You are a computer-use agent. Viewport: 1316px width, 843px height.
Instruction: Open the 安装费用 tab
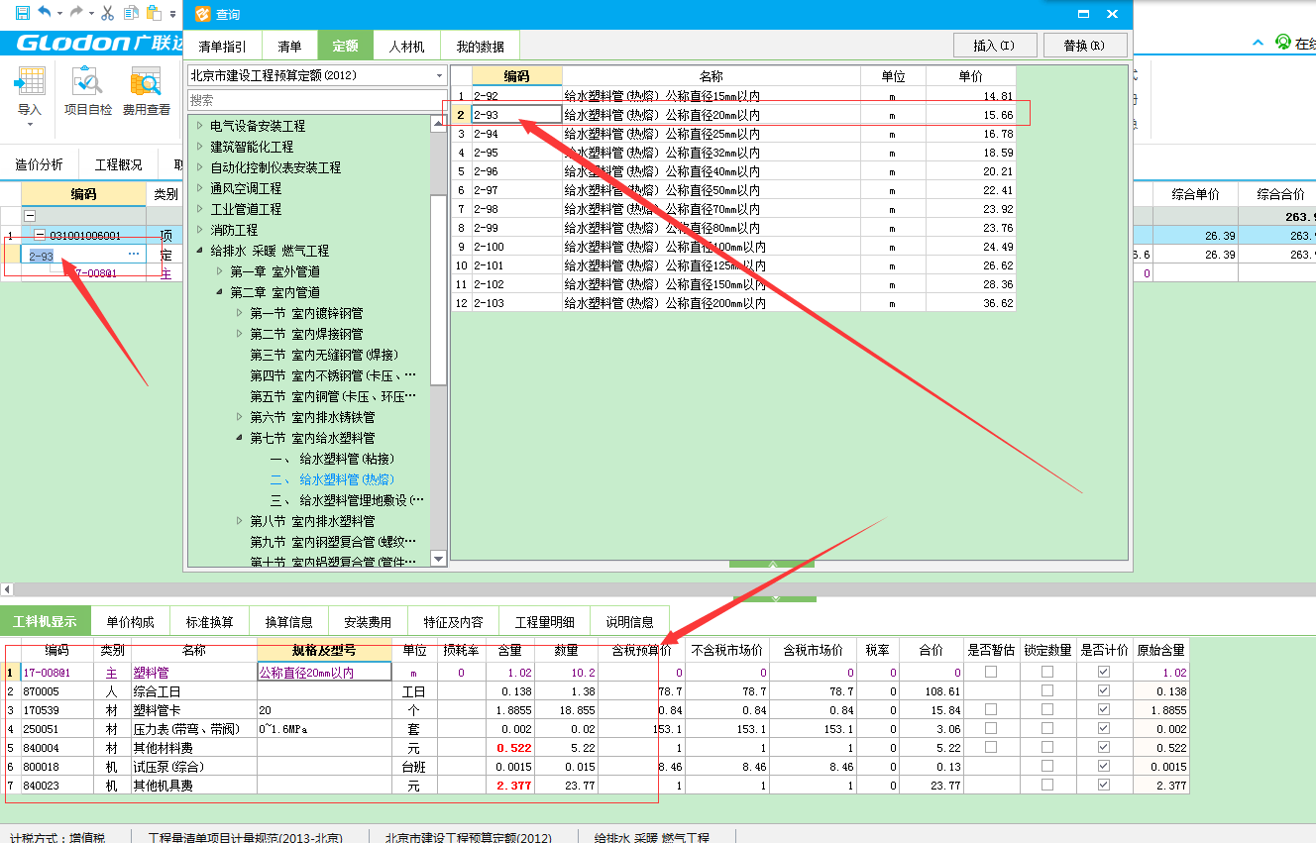click(368, 622)
